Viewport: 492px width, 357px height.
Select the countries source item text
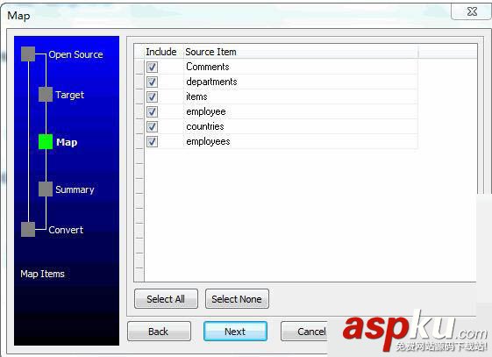(x=205, y=126)
